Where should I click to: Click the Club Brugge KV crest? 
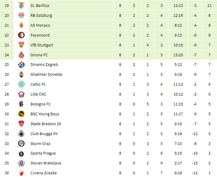21,134
